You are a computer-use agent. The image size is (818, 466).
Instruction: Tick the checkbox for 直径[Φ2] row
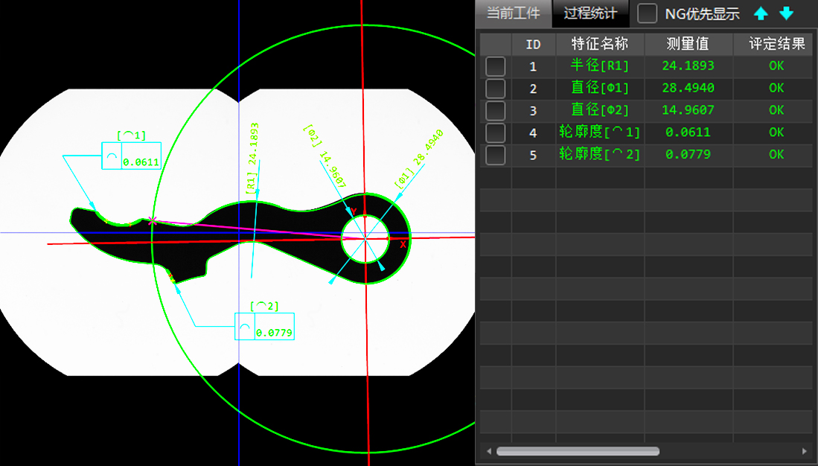[x=495, y=110]
